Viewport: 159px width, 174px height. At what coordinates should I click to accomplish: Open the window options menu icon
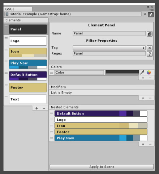point(152,10)
